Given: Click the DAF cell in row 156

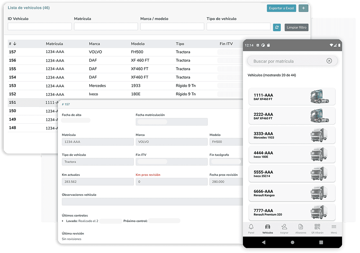Looking at the screenshot, I should 93,60.
